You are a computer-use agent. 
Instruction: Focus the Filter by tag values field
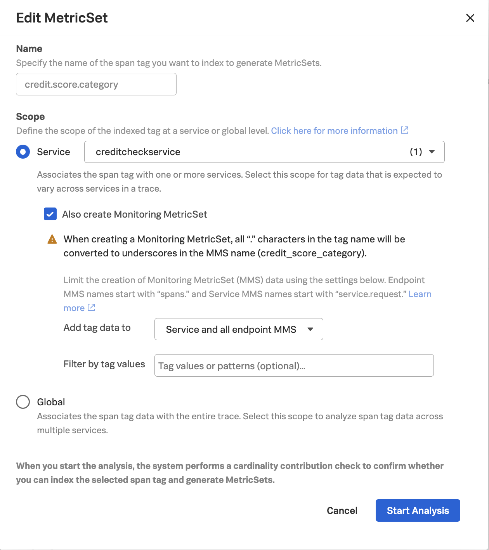[x=294, y=365]
